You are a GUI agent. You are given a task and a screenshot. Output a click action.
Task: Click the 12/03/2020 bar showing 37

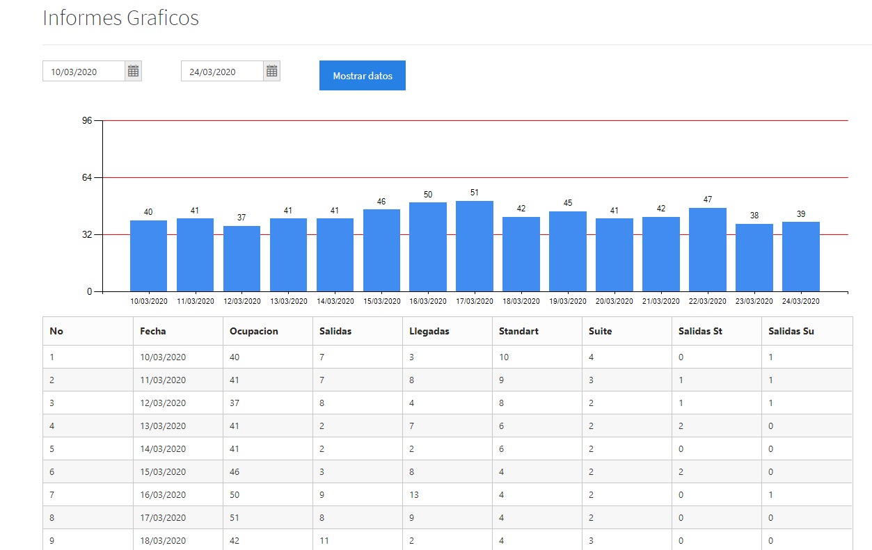(x=241, y=259)
